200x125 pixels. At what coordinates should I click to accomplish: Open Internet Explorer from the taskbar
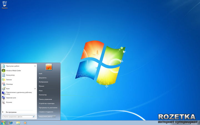coord(11,123)
